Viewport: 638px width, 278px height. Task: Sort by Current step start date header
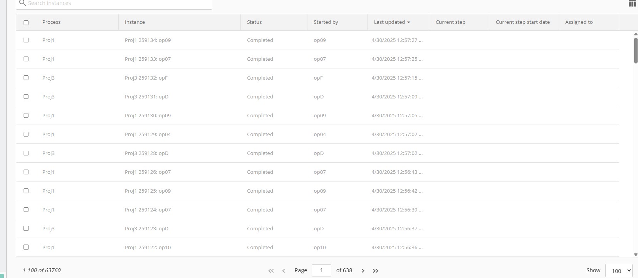click(523, 22)
